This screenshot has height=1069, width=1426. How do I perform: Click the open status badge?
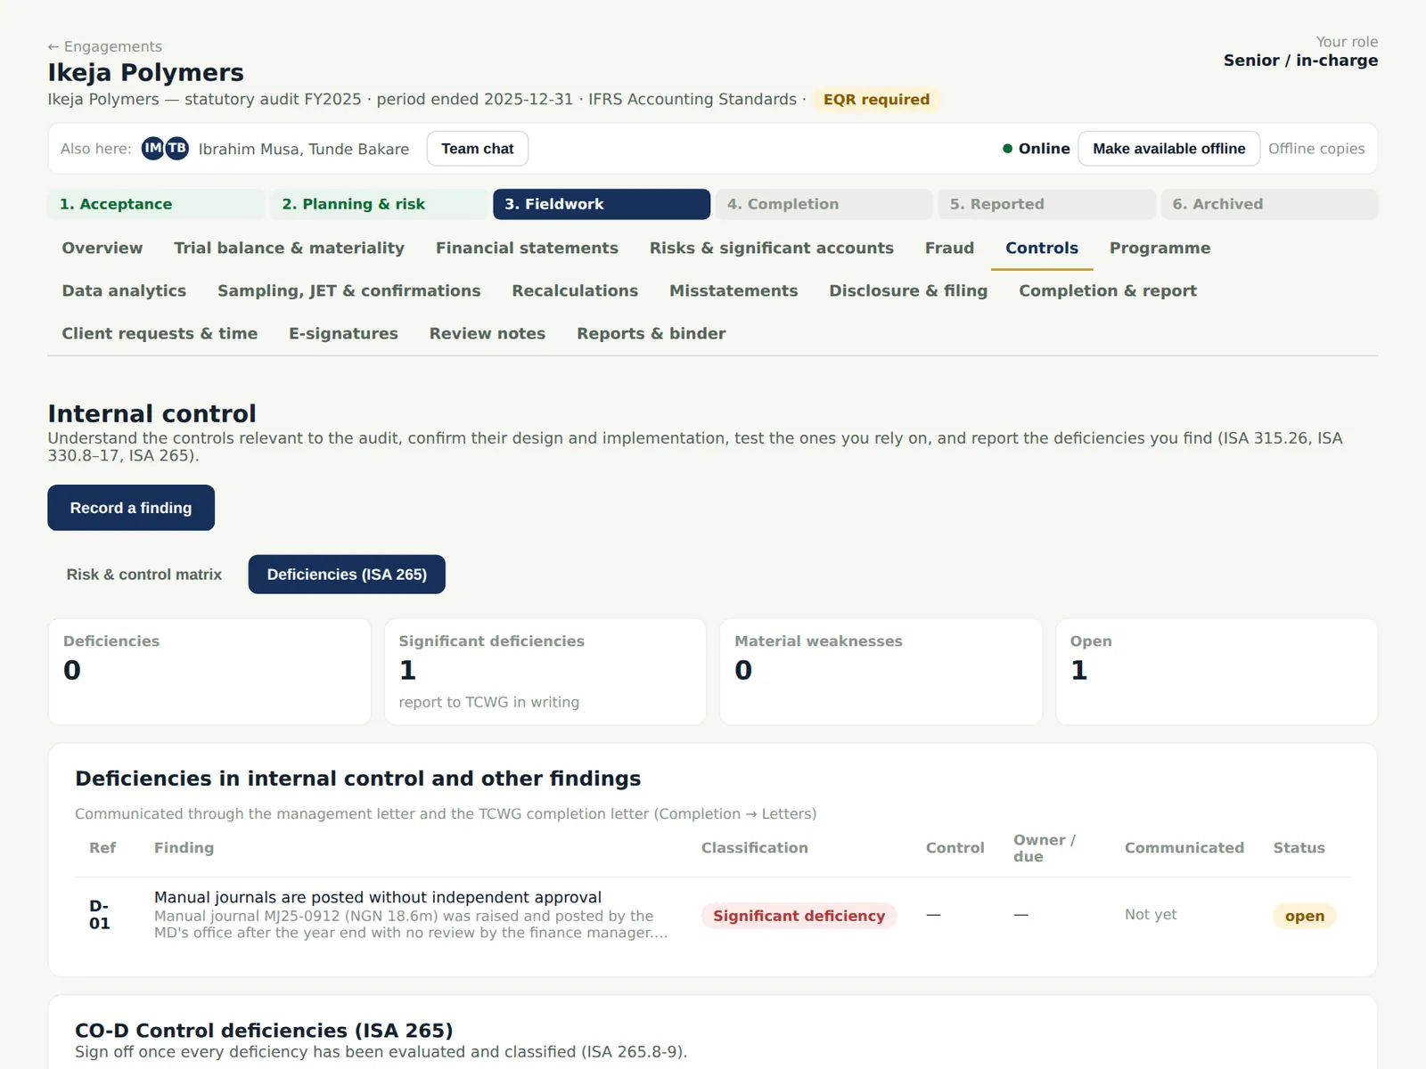(1304, 916)
